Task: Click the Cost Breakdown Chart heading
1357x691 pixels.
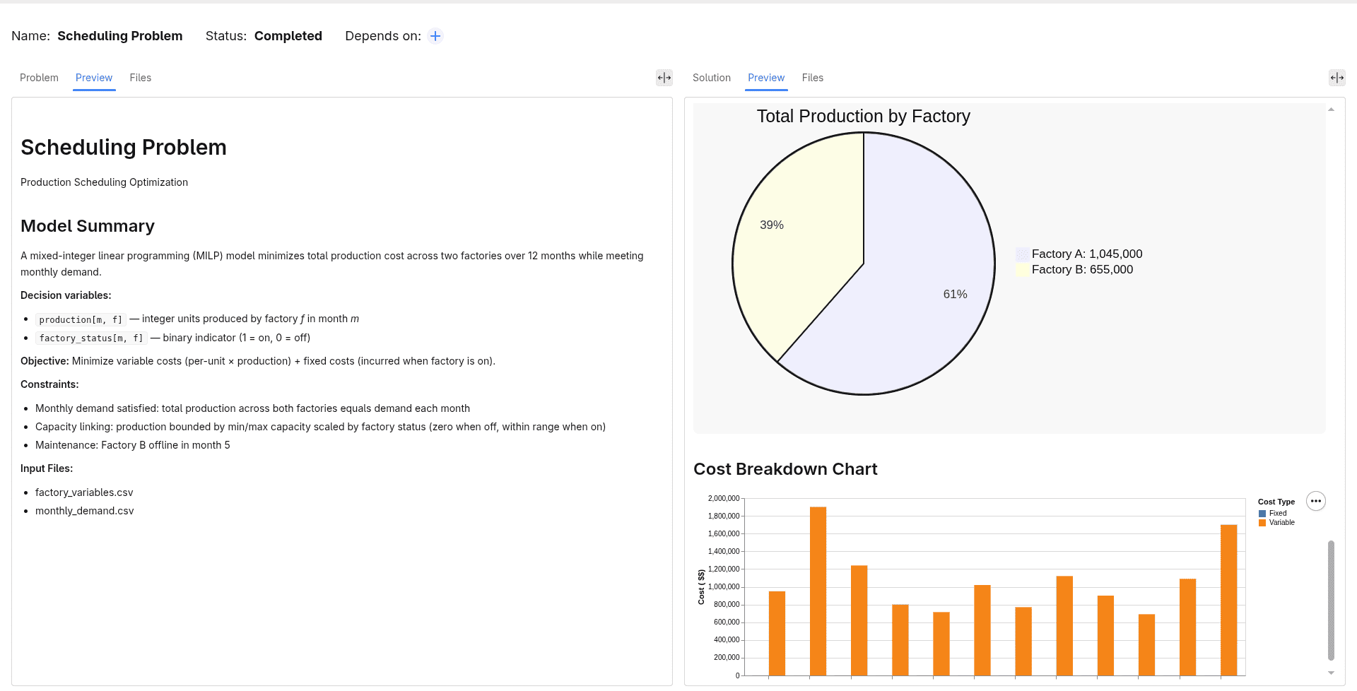Action: tap(785, 469)
